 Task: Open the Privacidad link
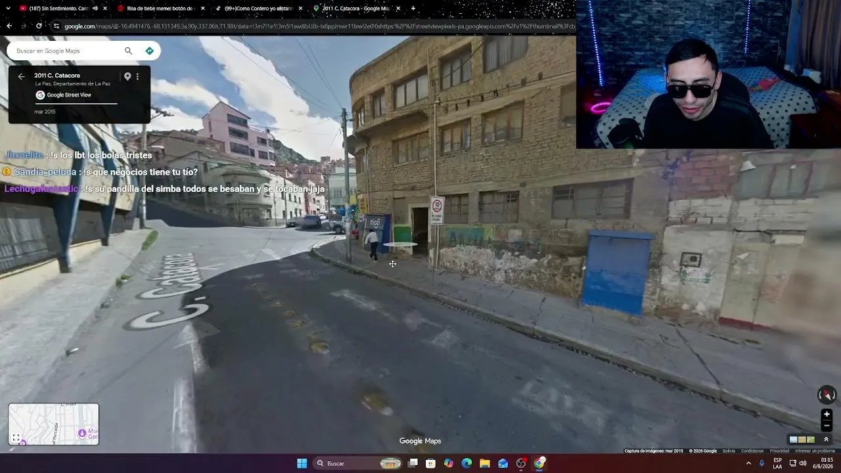pos(779,451)
